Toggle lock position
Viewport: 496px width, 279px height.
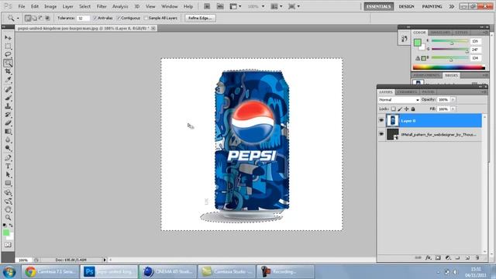(x=406, y=108)
